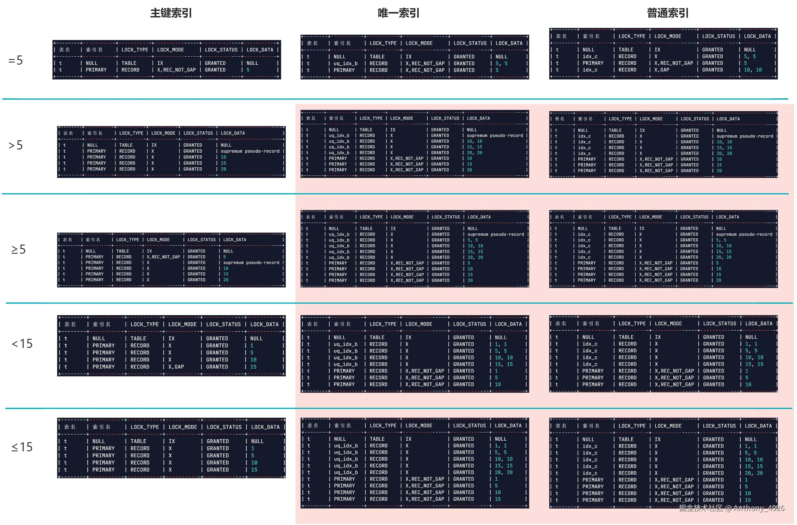Click the =5 row label
This screenshot has width=797, height=525.
(x=16, y=60)
